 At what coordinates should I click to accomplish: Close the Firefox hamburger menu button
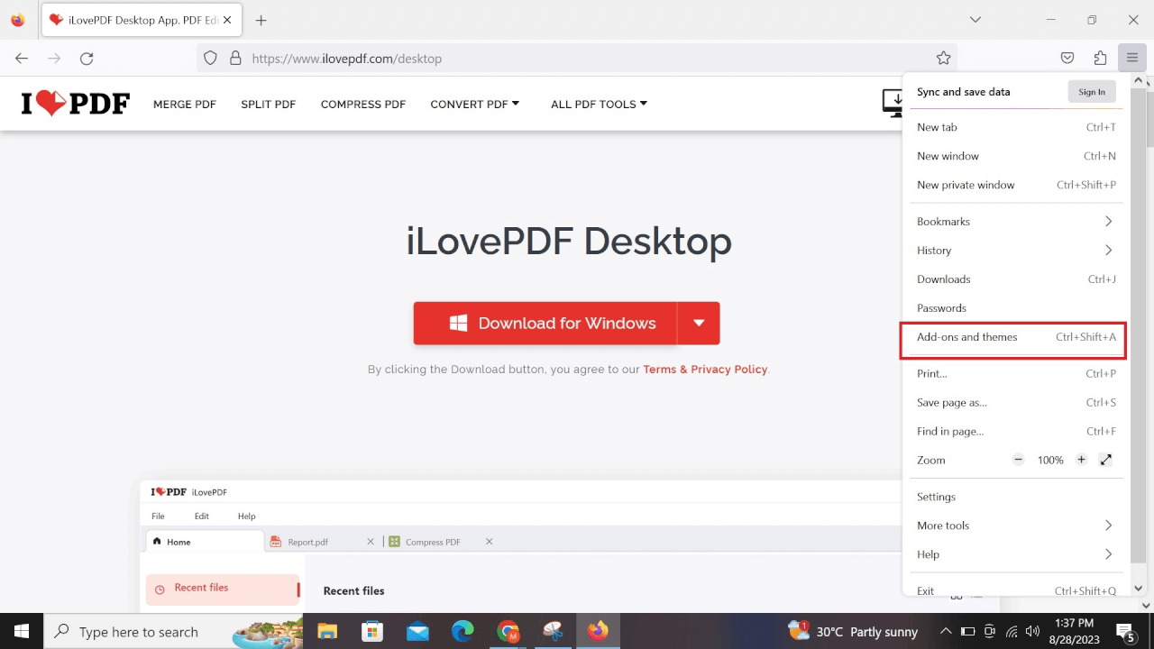click(x=1132, y=59)
